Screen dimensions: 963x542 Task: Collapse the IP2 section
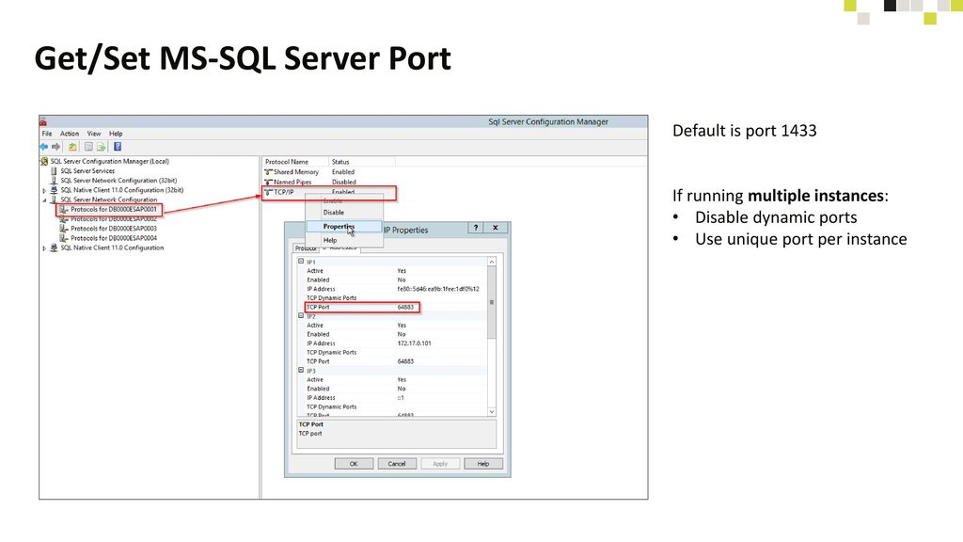[x=301, y=316]
